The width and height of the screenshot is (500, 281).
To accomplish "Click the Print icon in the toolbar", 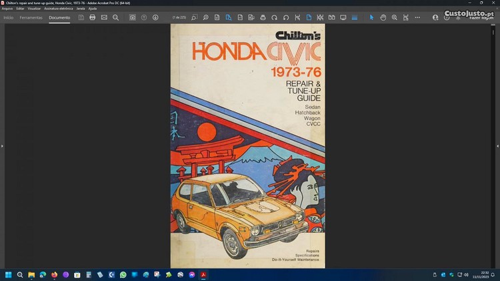I will [92, 17].
